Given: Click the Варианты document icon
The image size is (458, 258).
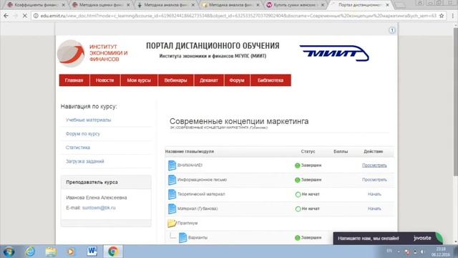Looking at the screenshot, I should [183, 237].
